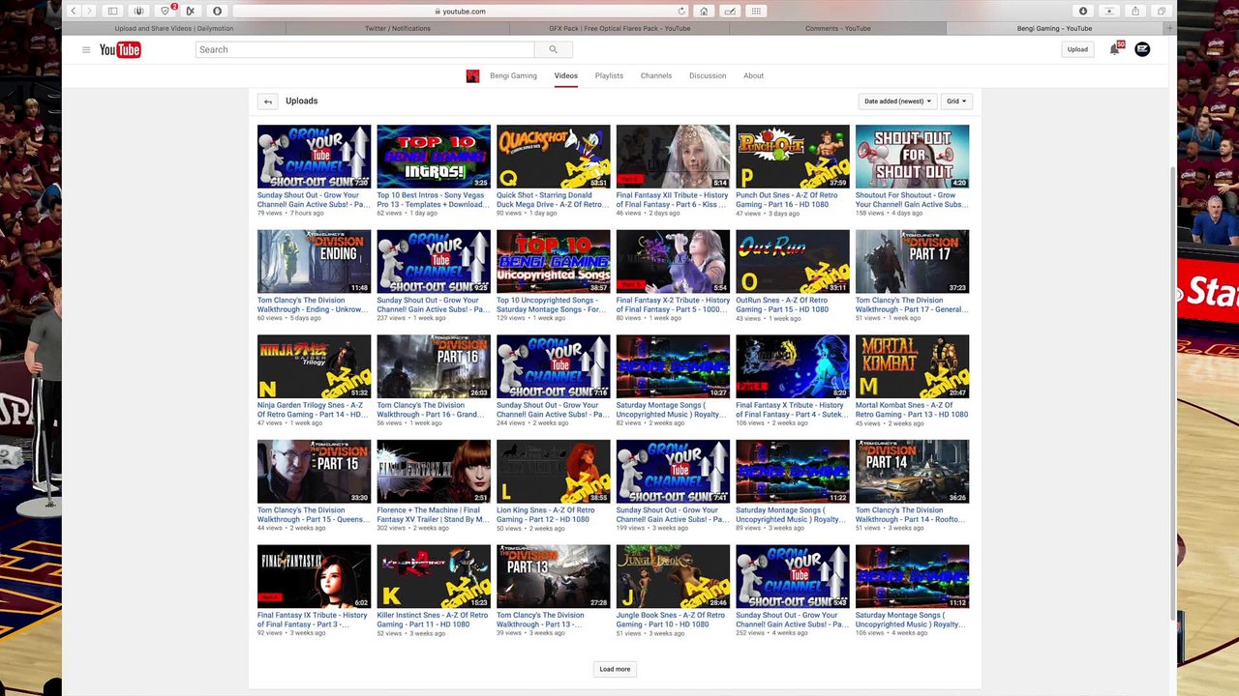Viewport: 1239px width, 696px height.
Task: Open the OutRun Snes video thumbnail
Action: pyautogui.click(x=792, y=261)
